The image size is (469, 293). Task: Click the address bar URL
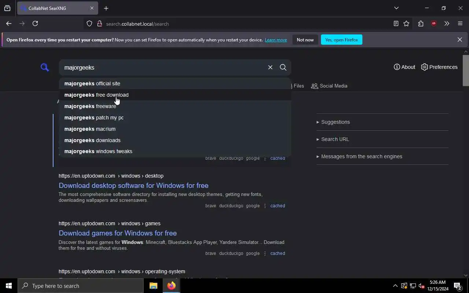pyautogui.click(x=137, y=24)
